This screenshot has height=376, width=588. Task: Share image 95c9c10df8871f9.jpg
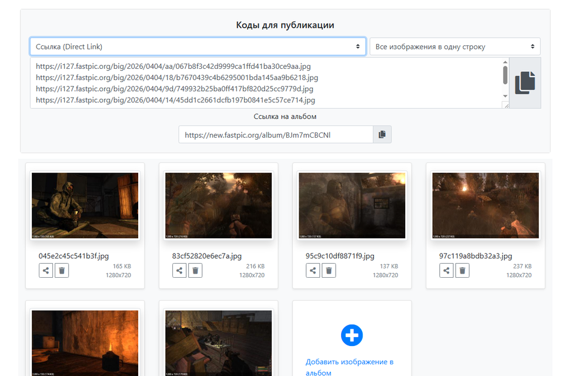click(x=313, y=270)
